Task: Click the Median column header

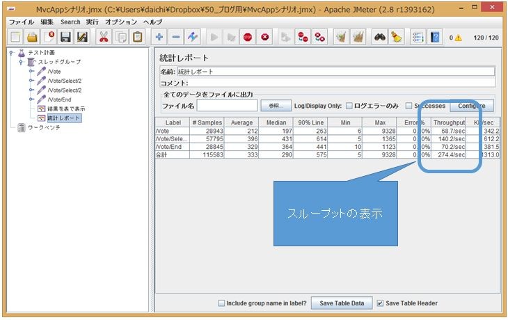Action: pos(276,122)
